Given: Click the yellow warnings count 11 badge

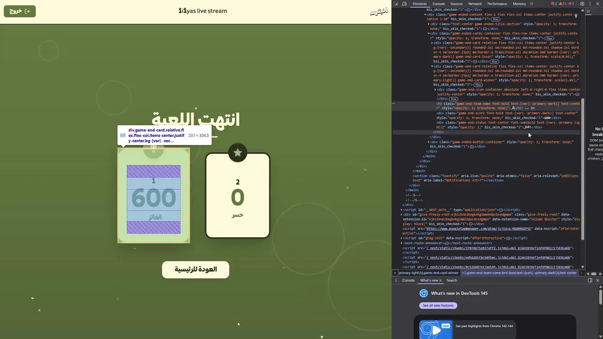Looking at the screenshot, I should tap(562, 4).
